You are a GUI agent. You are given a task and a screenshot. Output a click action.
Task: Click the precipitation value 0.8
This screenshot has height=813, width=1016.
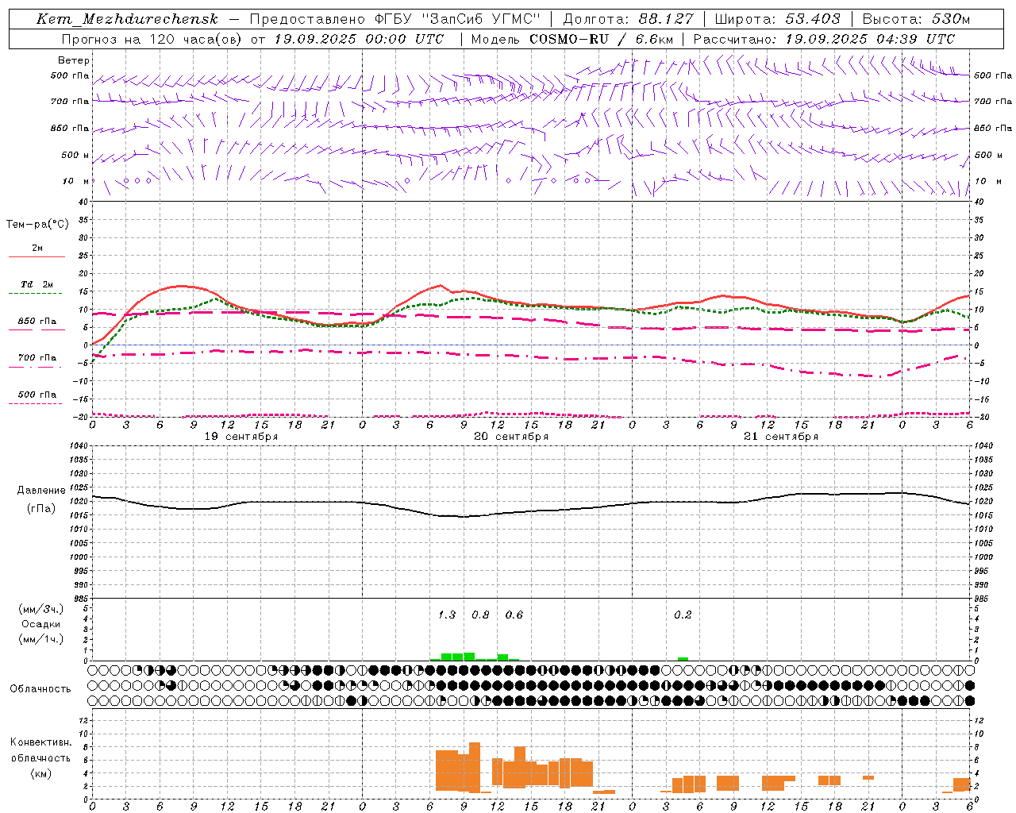coord(480,615)
